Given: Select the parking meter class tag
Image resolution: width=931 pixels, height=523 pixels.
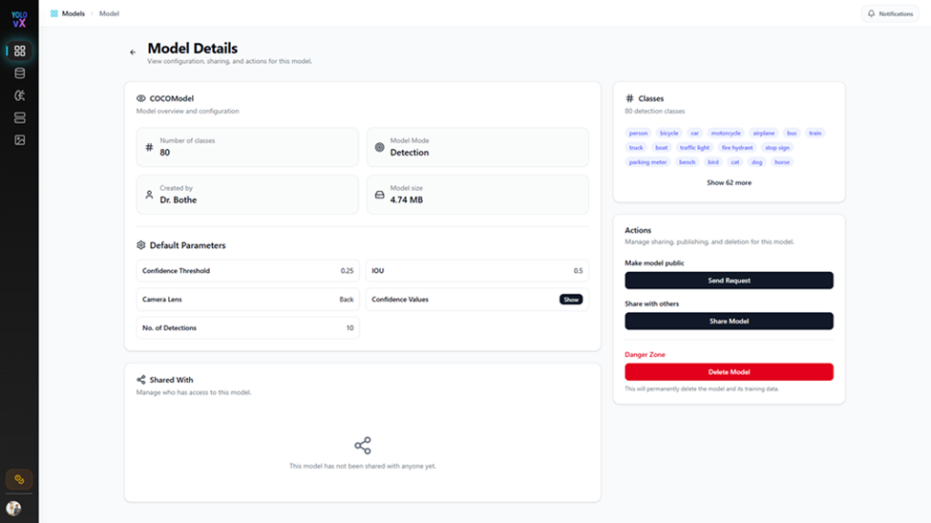Looking at the screenshot, I should 647,162.
